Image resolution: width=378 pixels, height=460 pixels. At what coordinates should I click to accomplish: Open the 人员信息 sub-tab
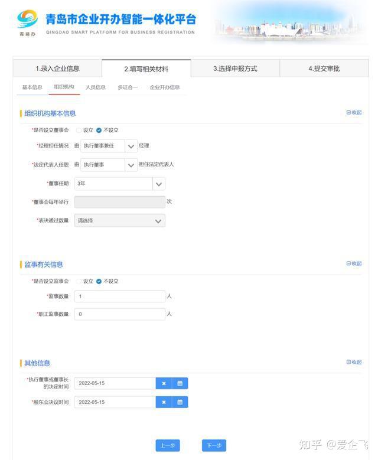coord(96,87)
